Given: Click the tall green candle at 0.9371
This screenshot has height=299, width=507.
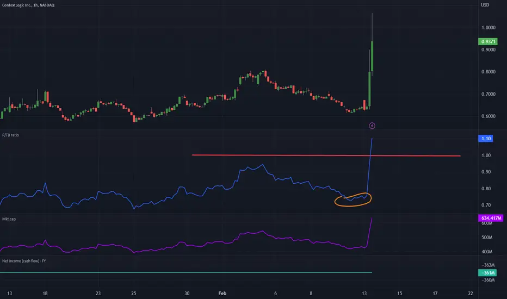Looking at the screenshot, I should 372,56.
